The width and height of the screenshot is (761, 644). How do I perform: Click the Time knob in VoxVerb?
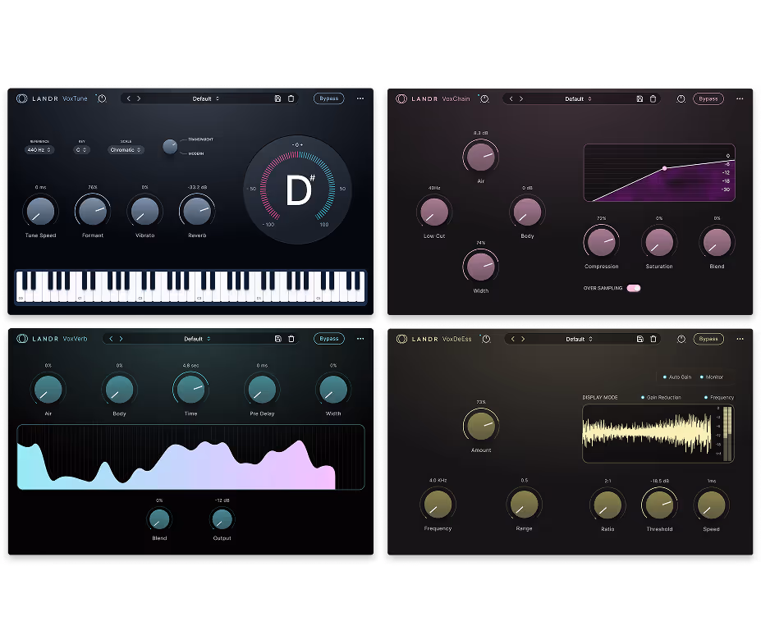pos(190,390)
